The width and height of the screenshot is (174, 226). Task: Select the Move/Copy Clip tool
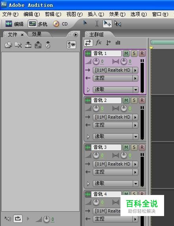pyautogui.click(x=107, y=23)
